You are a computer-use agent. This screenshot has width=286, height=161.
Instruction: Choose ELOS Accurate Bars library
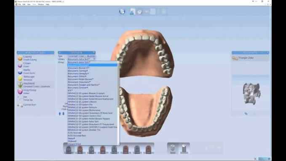coord(77,136)
